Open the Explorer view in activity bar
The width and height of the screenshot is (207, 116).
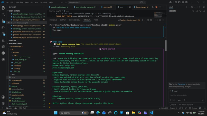point(3,8)
